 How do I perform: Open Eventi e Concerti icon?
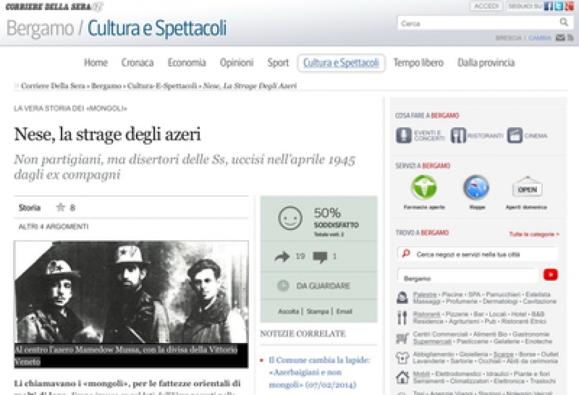tap(403, 135)
